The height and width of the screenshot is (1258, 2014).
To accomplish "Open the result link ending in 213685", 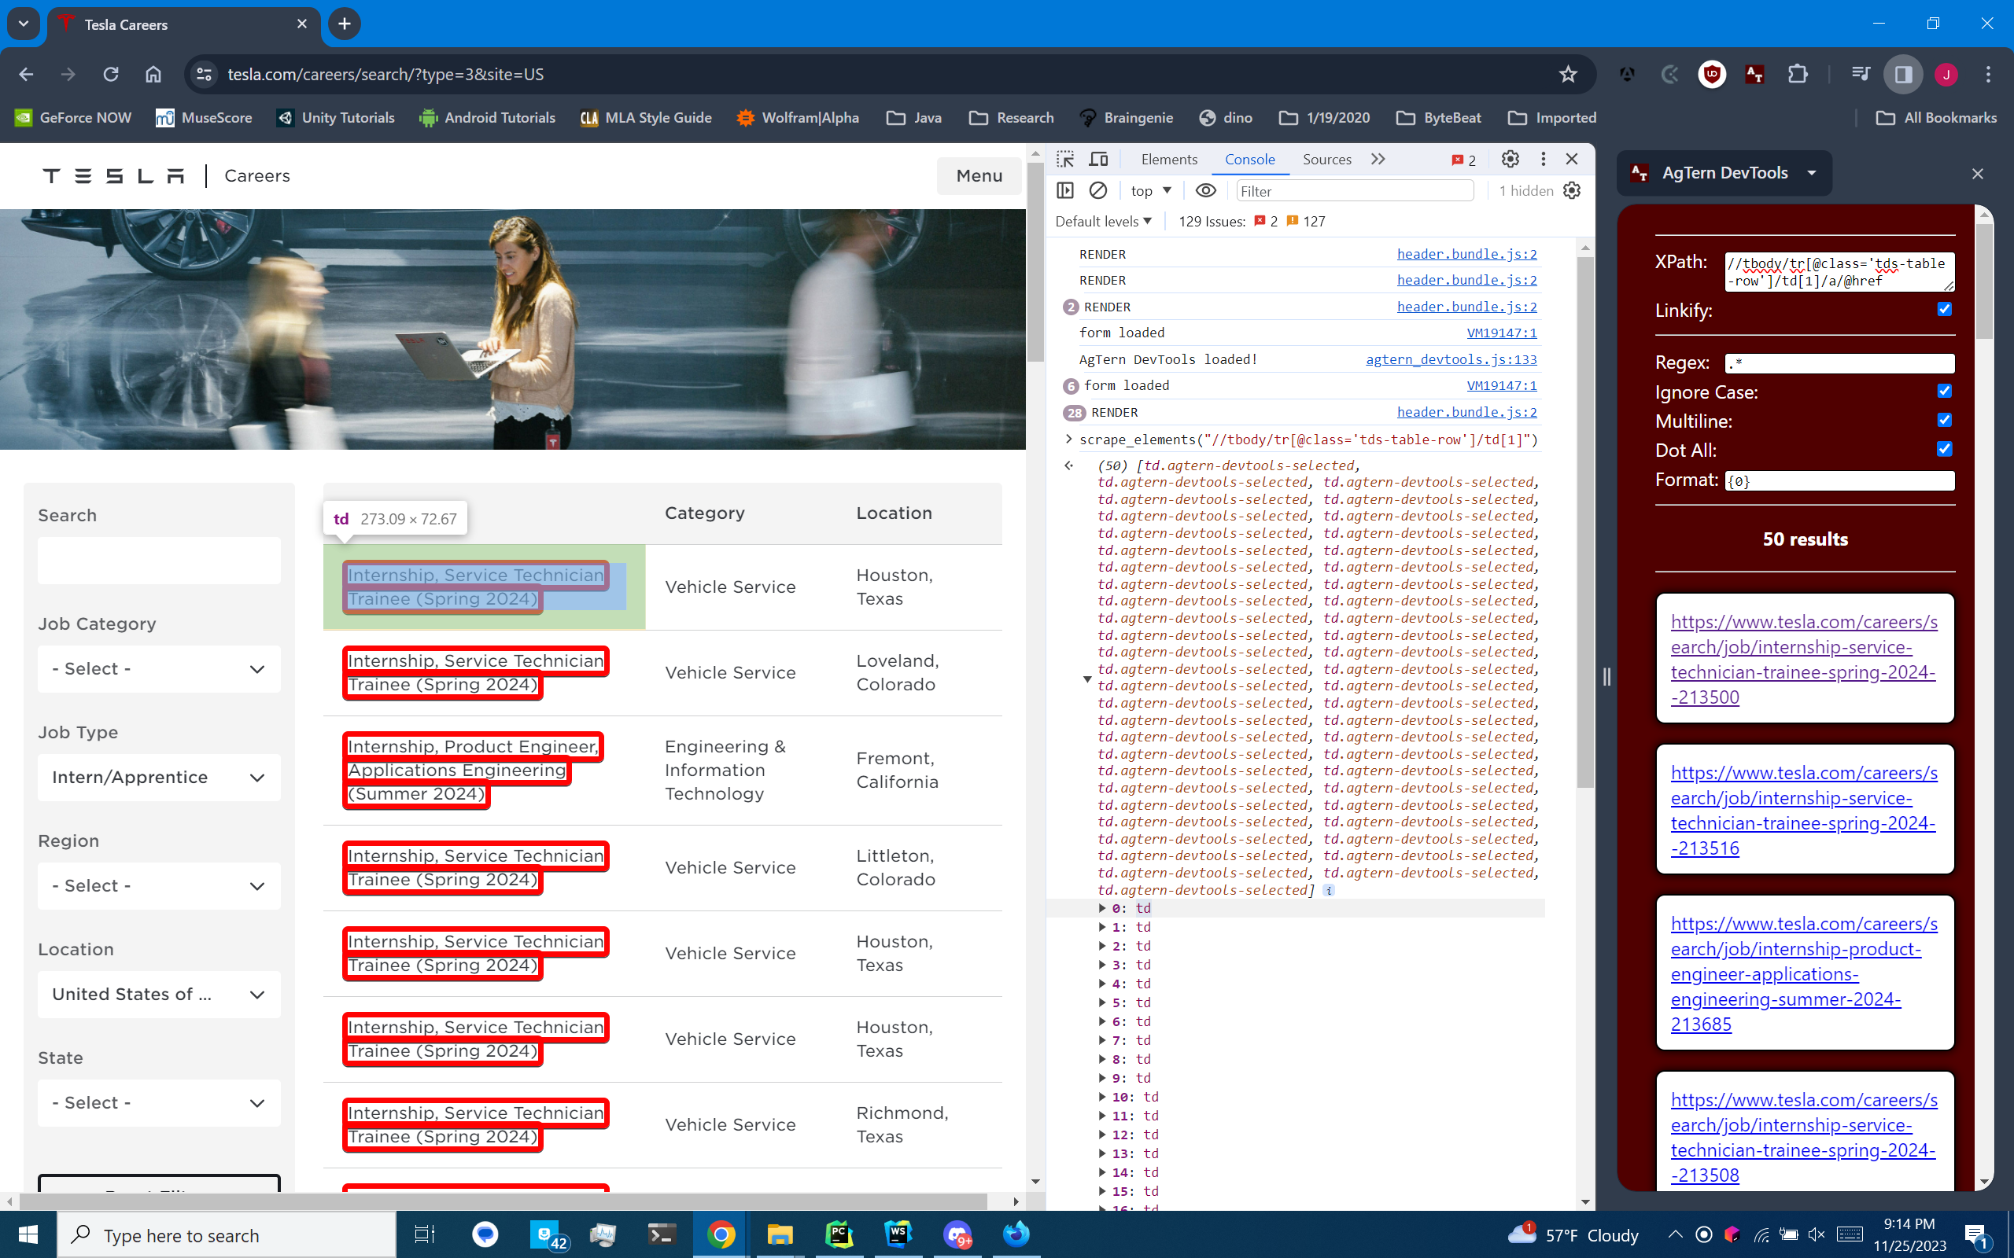I will pyautogui.click(x=1803, y=973).
